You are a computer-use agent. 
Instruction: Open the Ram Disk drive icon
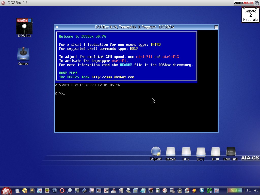[x=231, y=152]
